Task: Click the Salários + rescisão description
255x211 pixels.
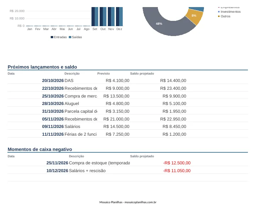Action: coord(87,171)
